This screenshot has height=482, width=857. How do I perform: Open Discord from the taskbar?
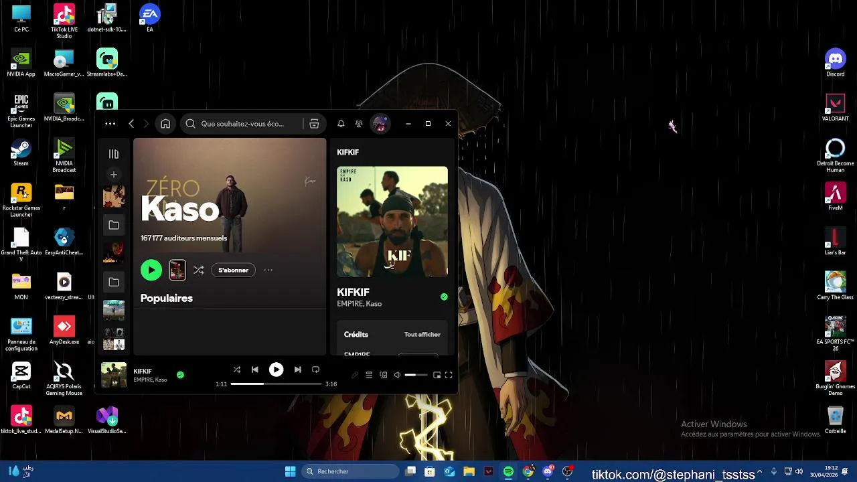(548, 471)
